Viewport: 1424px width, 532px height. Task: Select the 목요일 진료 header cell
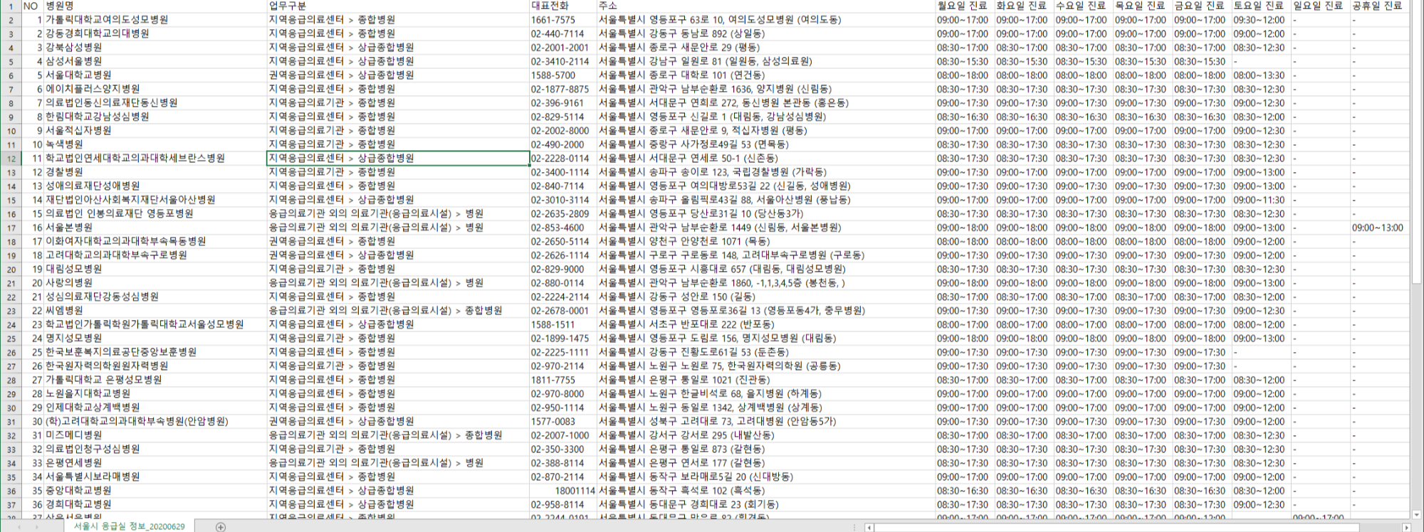1142,6
